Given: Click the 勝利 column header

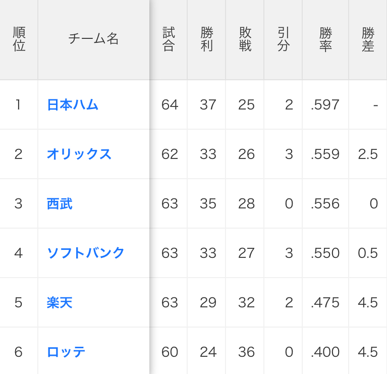Looking at the screenshot, I should point(207,39).
